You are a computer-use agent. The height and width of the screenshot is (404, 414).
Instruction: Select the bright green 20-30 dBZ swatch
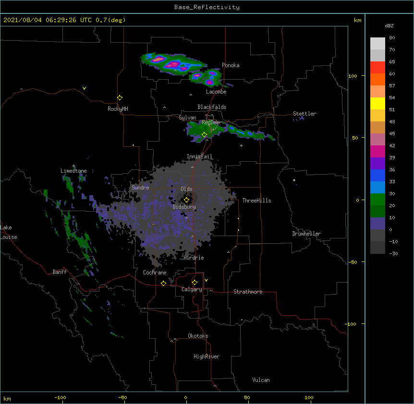click(x=377, y=200)
